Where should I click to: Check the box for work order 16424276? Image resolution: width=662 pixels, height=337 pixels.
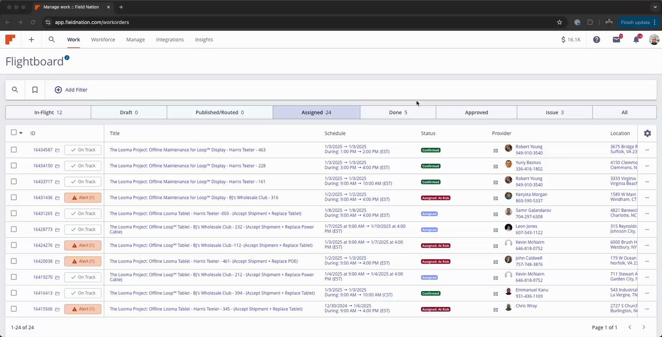point(14,245)
